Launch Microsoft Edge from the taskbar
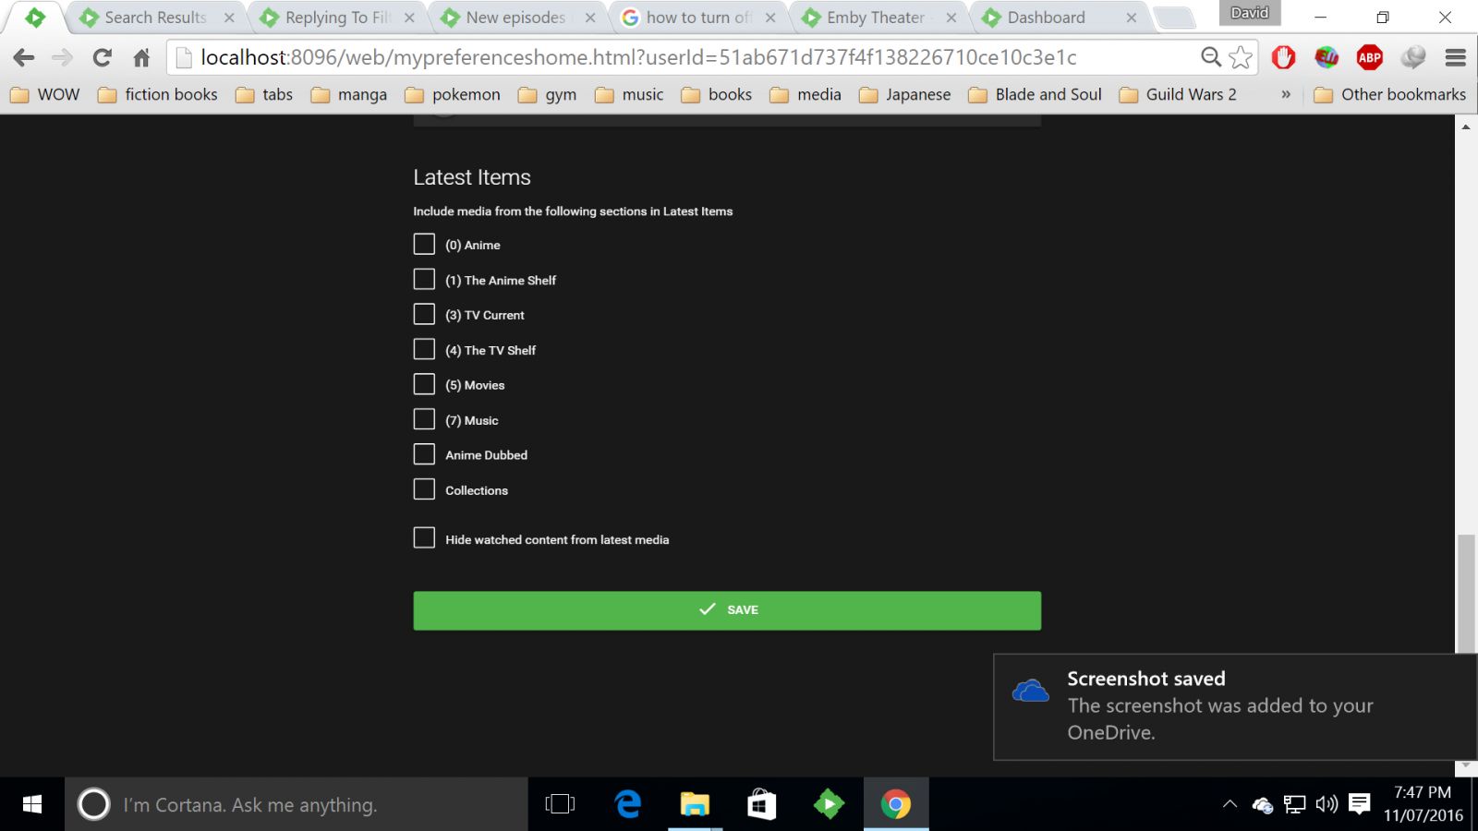Screen dimensions: 1478x831 (628, 804)
